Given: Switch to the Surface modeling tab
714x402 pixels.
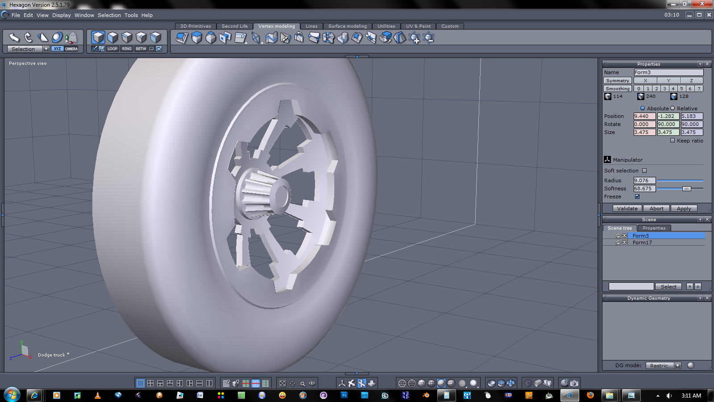Looking at the screenshot, I should coord(347,26).
